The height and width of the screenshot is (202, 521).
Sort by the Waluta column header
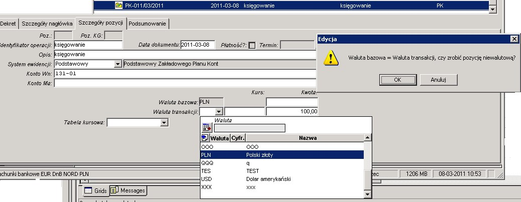[220, 138]
